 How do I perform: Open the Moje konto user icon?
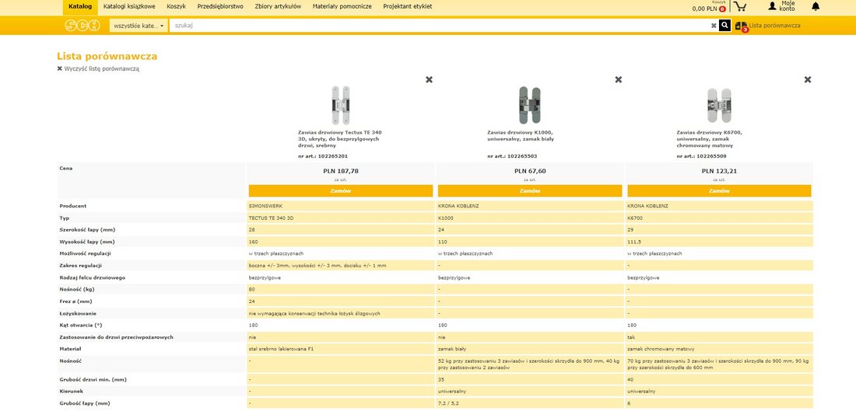[x=772, y=6]
